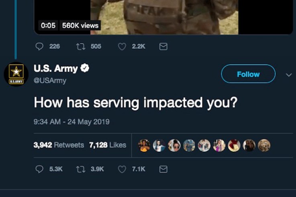Send U.S. Army tweet via direct message
296x197 pixels.
(163, 169)
